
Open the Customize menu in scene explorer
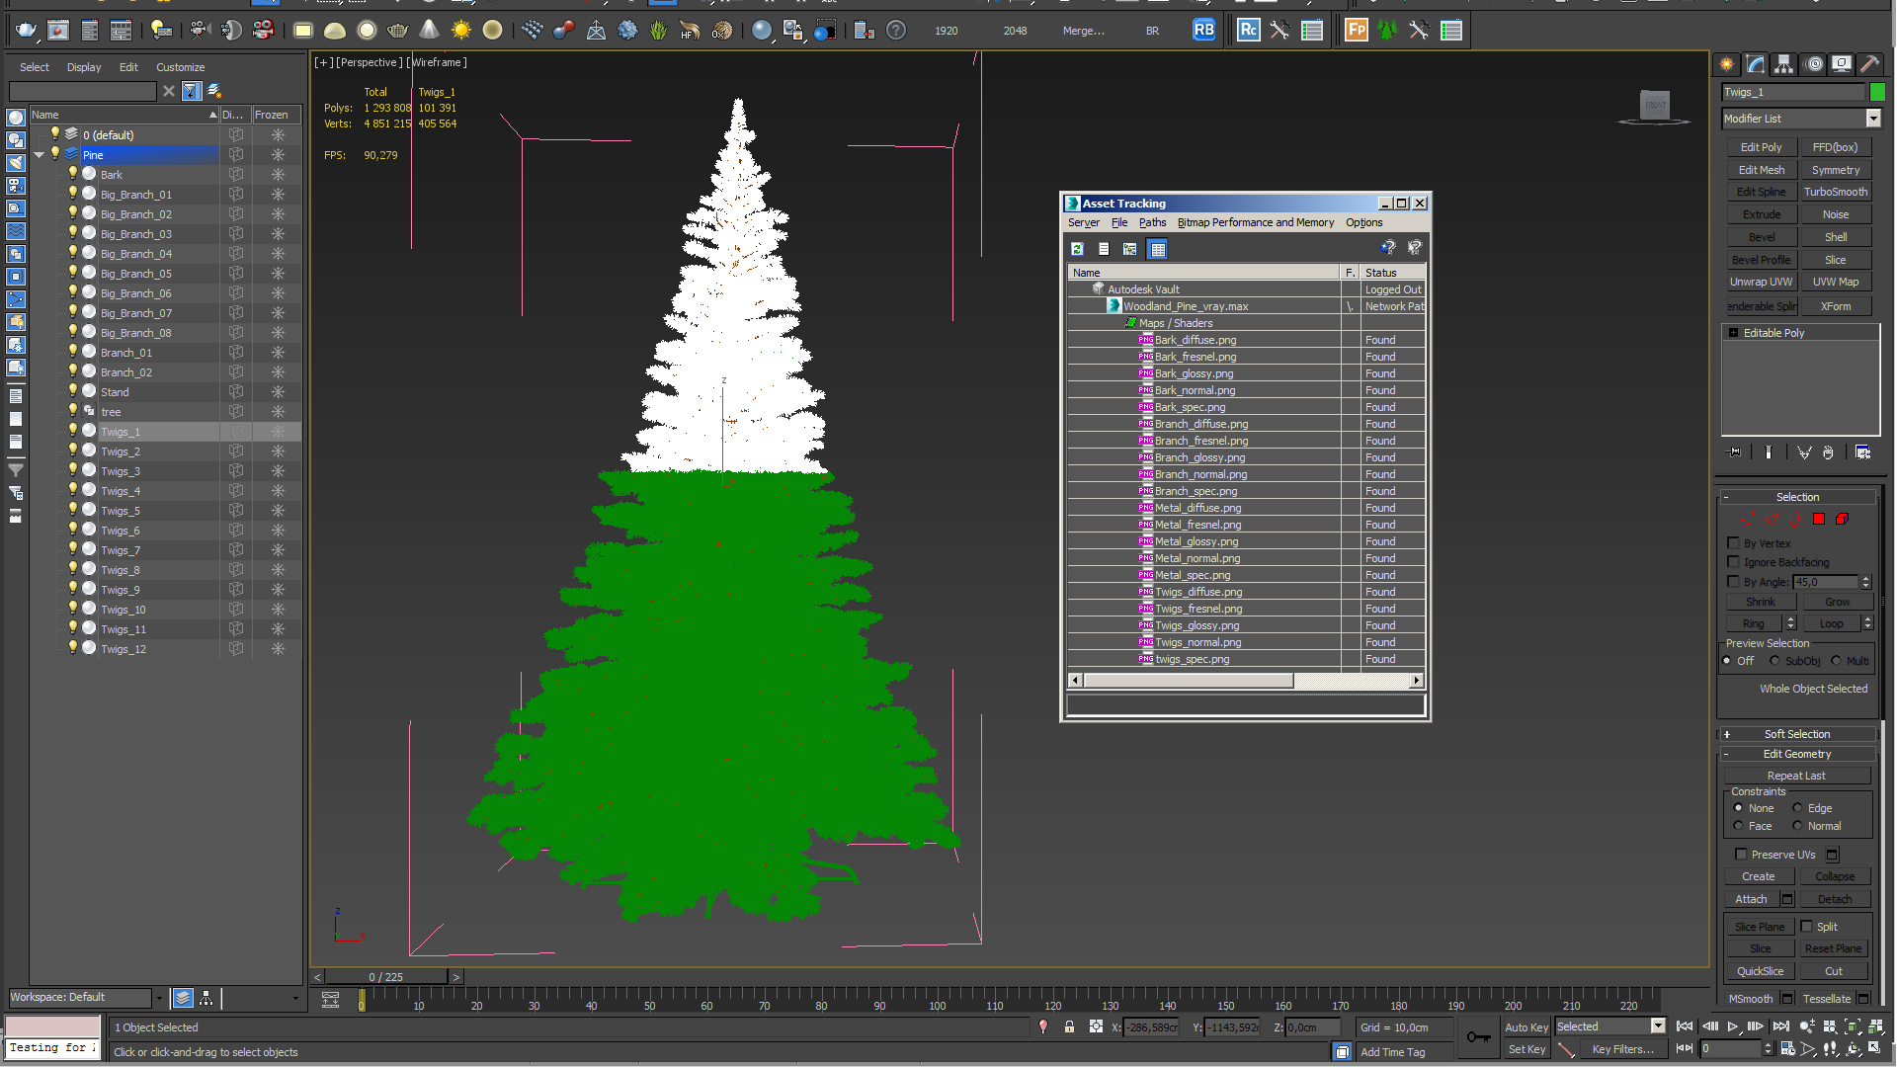[x=181, y=67]
